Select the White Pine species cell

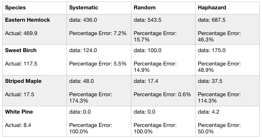(x=18, y=112)
